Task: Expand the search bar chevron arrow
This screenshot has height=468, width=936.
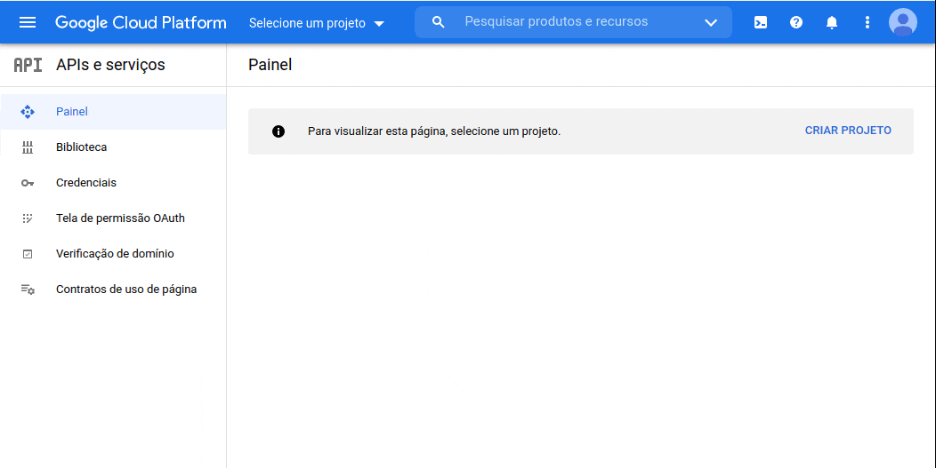Action: [x=710, y=23]
